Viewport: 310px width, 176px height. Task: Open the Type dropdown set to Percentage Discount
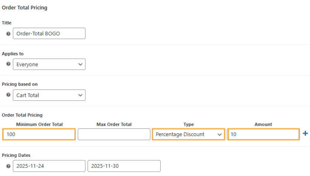click(x=188, y=134)
